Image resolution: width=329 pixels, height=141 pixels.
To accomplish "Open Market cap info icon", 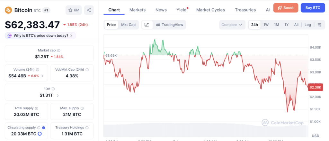I will pyautogui.click(x=59, y=51).
